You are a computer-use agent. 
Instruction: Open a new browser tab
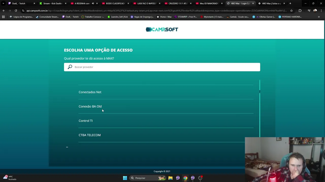pyautogui.click(x=290, y=4)
